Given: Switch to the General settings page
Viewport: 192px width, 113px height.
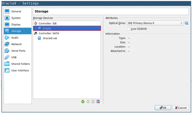Looking at the screenshot, I should (x=16, y=12).
